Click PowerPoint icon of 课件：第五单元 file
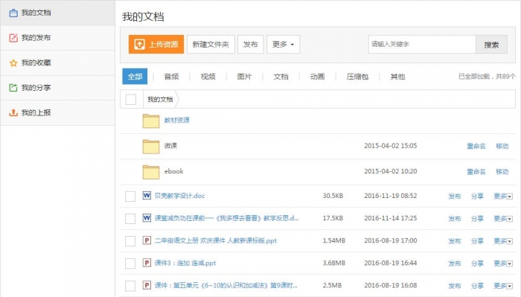The image size is (521, 297). tap(147, 285)
